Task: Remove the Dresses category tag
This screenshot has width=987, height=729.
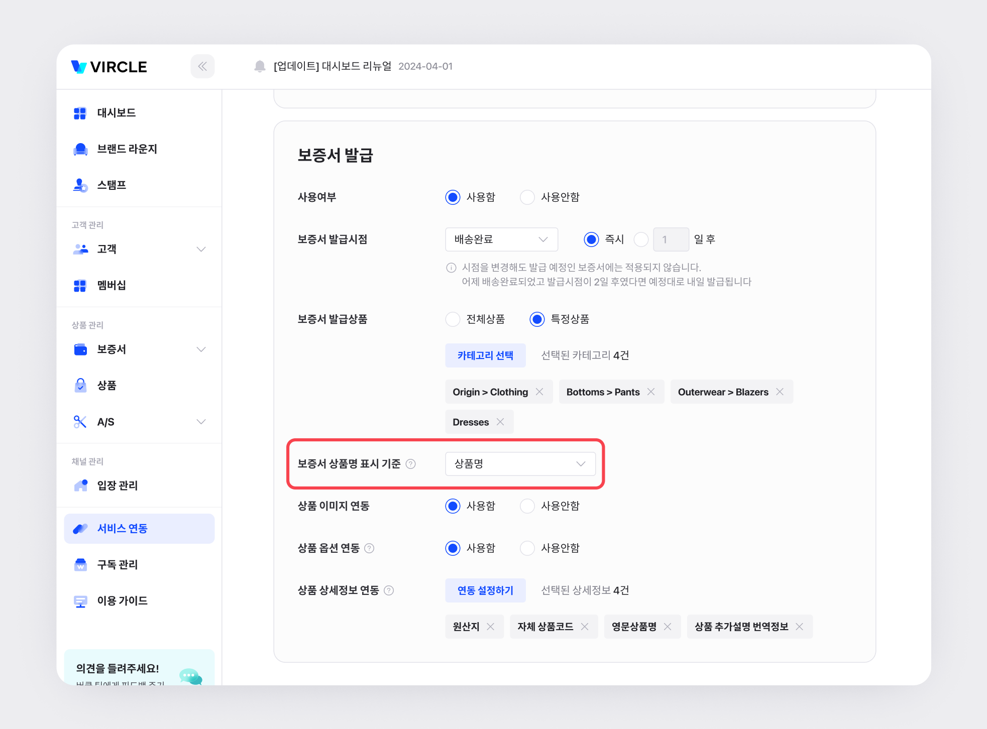Action: point(500,422)
